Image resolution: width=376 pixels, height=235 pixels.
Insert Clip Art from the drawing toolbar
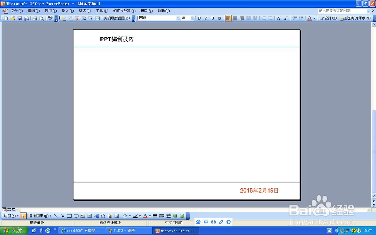coord(110,216)
